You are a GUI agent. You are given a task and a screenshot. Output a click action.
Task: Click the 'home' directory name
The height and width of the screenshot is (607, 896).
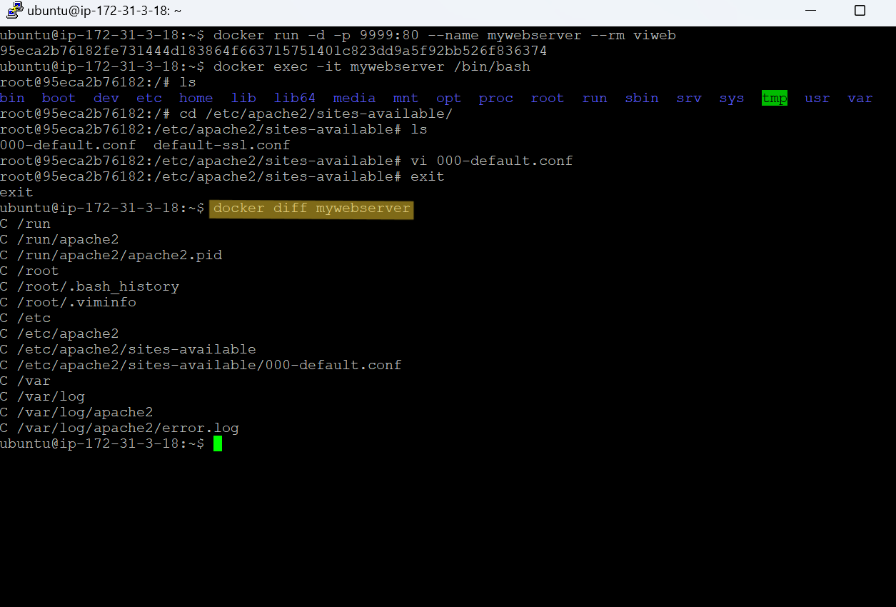196,99
